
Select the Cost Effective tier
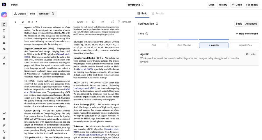184,45
